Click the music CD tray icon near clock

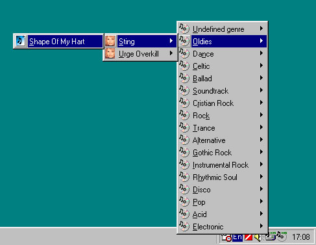click(282, 236)
